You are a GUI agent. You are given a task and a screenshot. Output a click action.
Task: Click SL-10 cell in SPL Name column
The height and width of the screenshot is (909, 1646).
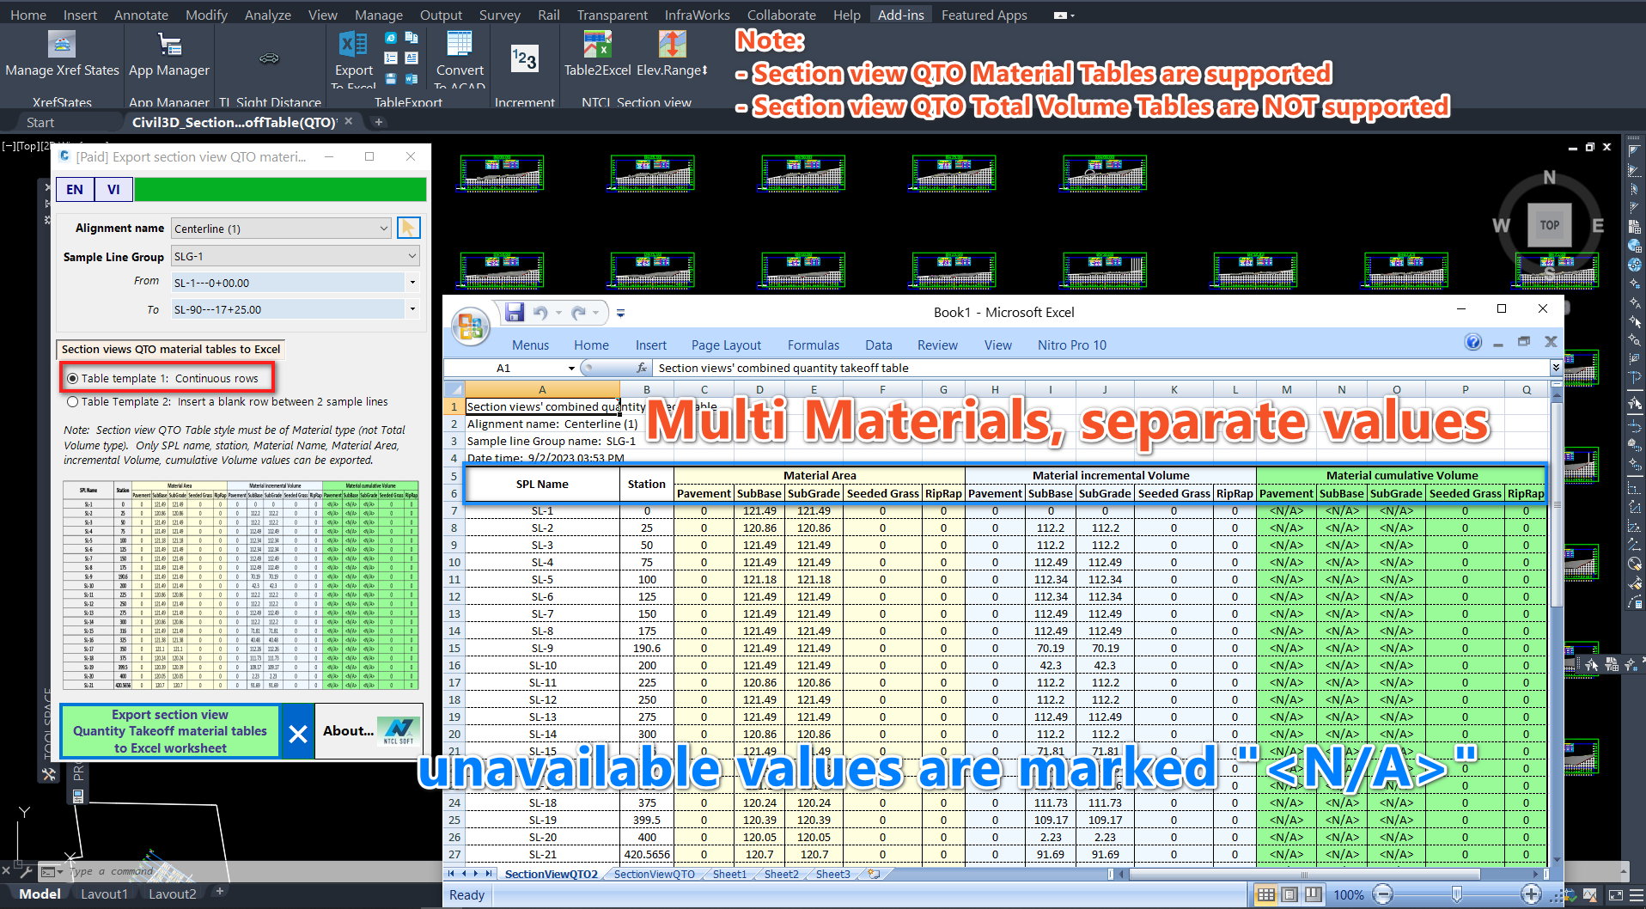[542, 665]
